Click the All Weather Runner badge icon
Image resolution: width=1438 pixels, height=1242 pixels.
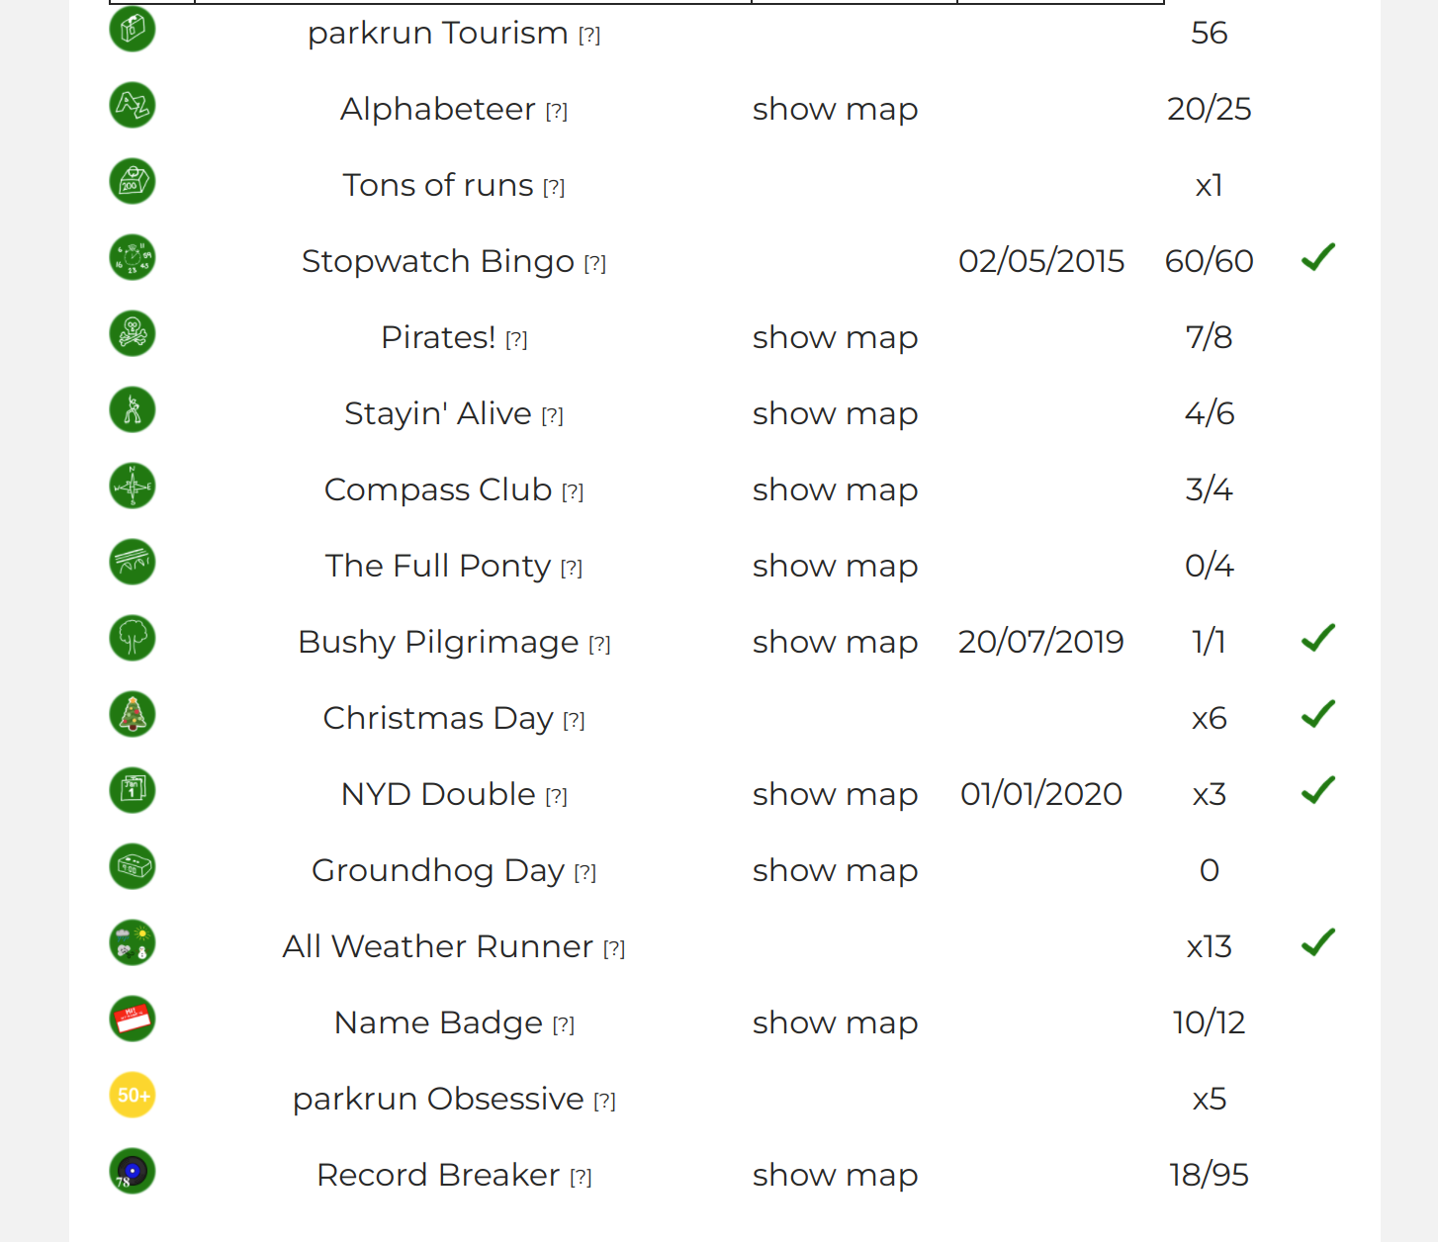pos(133,943)
